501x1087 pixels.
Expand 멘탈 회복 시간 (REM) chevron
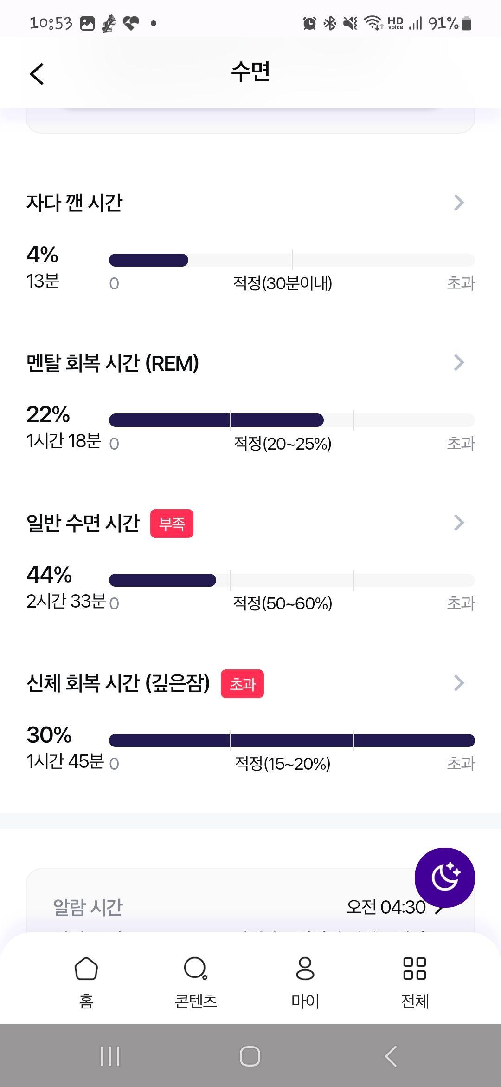(459, 362)
